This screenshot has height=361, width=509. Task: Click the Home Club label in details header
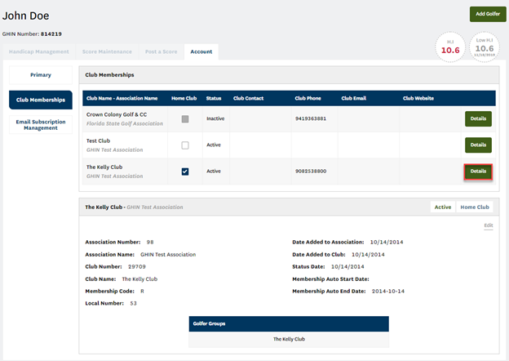pos(475,207)
